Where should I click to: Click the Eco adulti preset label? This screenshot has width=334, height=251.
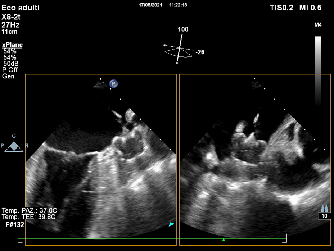click(21, 8)
